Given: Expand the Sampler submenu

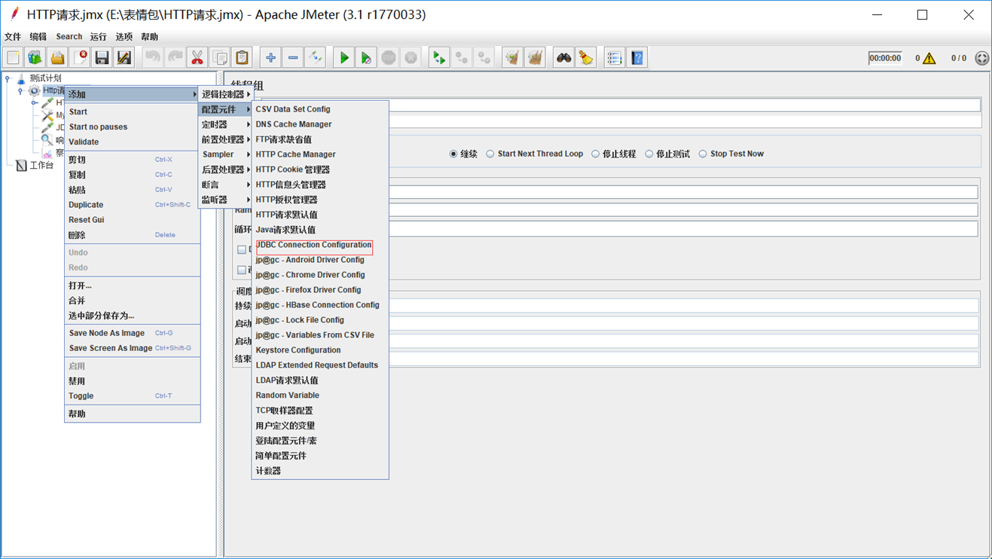Looking at the screenshot, I should 225,154.
